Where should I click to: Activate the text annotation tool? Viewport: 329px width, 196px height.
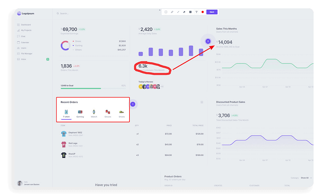point(197,12)
